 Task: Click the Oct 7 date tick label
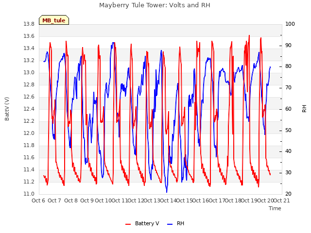click(54, 200)
